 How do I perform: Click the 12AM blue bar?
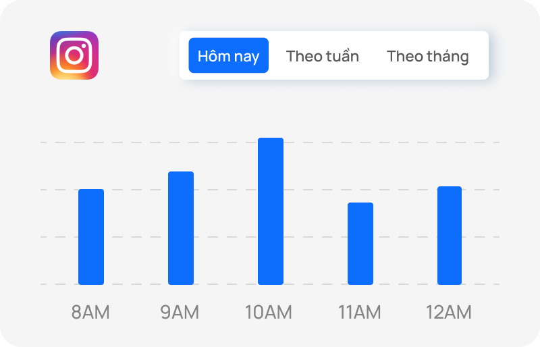click(x=450, y=236)
